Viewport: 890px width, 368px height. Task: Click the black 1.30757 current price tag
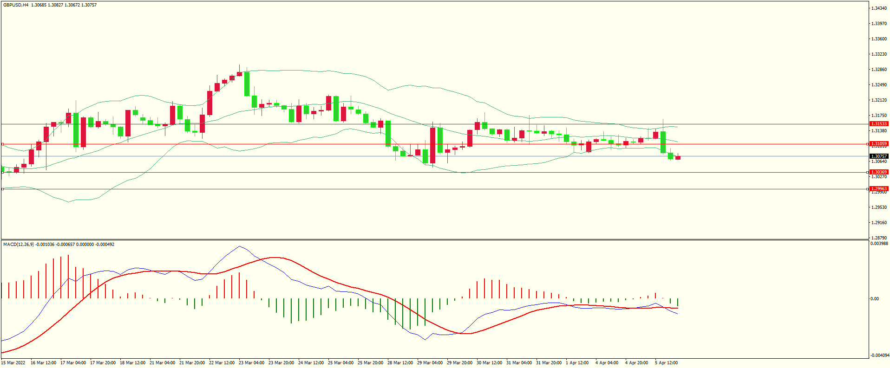[878, 156]
